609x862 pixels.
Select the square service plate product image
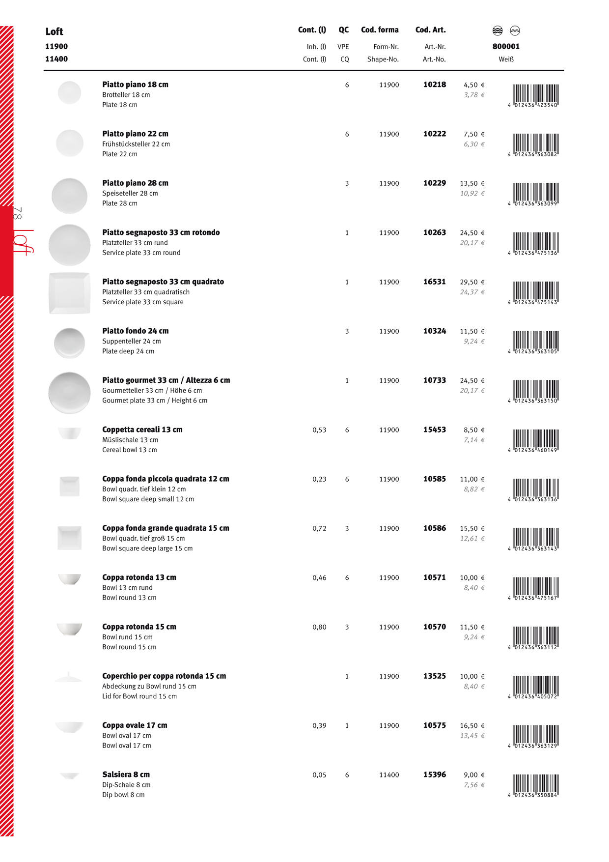point(69,293)
